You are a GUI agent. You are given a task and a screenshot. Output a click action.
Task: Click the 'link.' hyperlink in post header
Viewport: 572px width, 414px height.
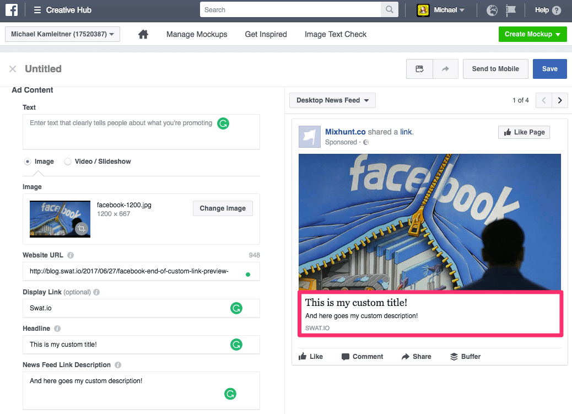pos(407,132)
